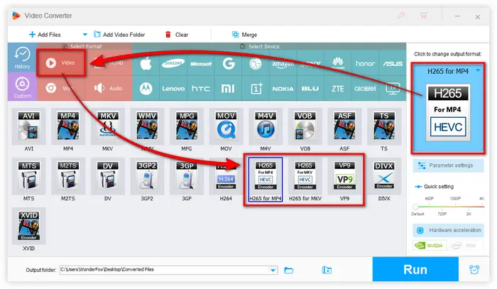Open the OnePlus device category
Image resolution: width=497 pixels, height=289 pixels.
pyautogui.click(x=256, y=89)
